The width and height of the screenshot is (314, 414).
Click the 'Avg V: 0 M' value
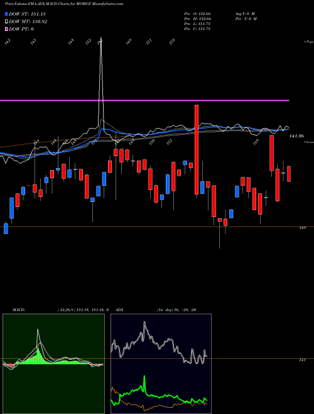(x=244, y=14)
